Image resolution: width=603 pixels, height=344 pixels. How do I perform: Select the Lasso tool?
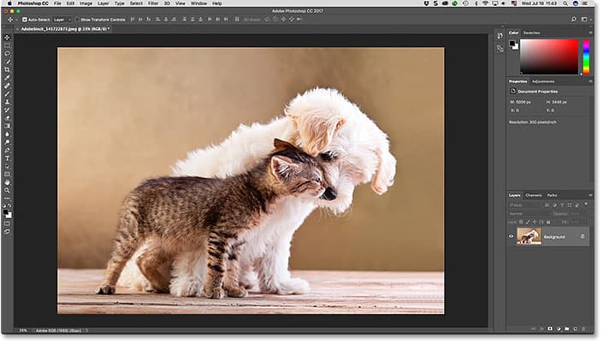[7, 53]
